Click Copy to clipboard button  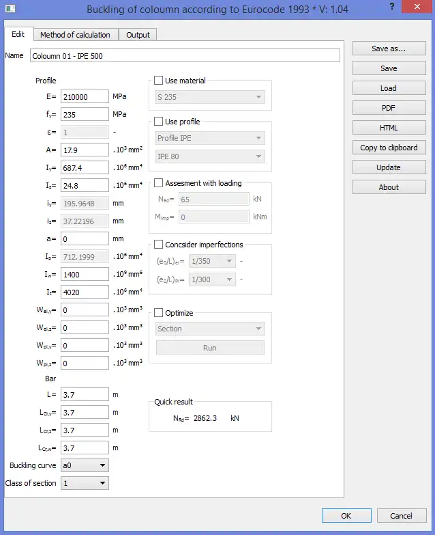(389, 148)
